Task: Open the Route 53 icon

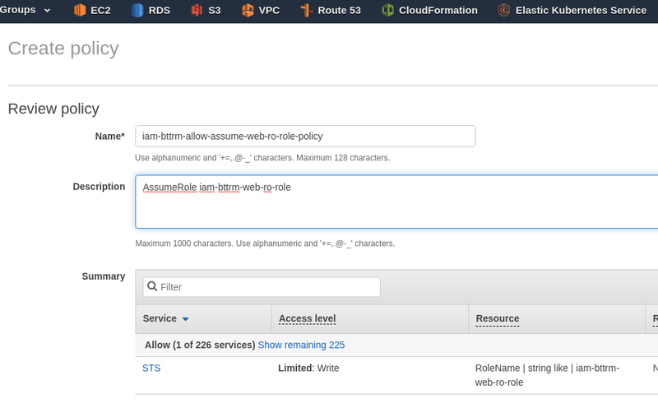Action: (307, 10)
